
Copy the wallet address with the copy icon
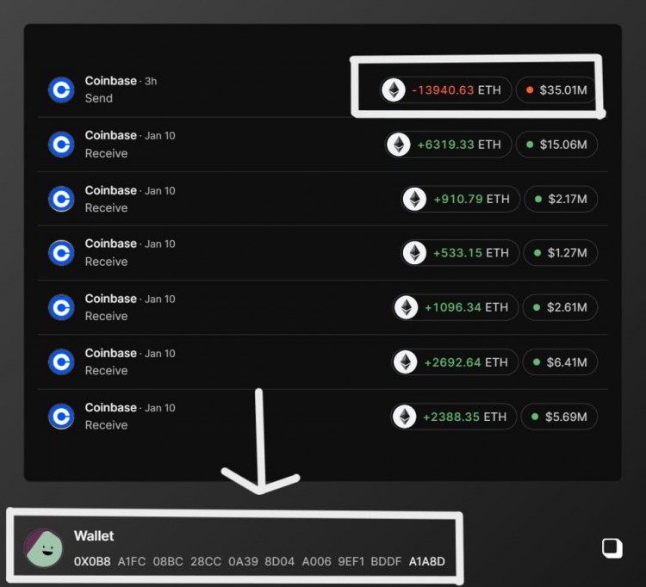612,548
